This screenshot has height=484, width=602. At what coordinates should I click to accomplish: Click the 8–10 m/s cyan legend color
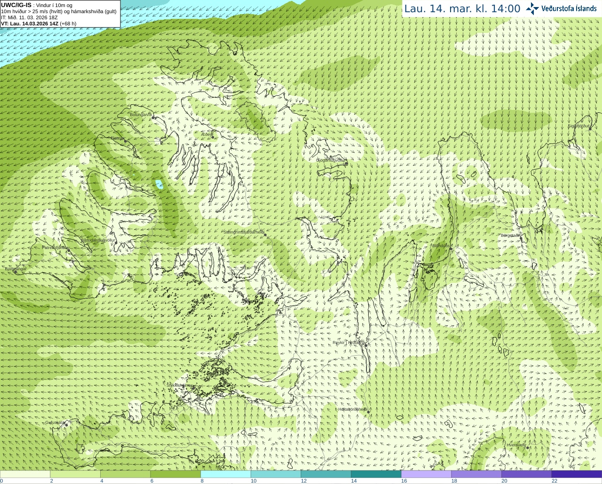(226, 474)
